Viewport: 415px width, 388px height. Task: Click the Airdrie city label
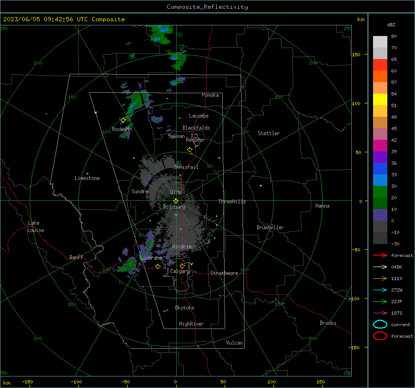pyautogui.click(x=182, y=246)
